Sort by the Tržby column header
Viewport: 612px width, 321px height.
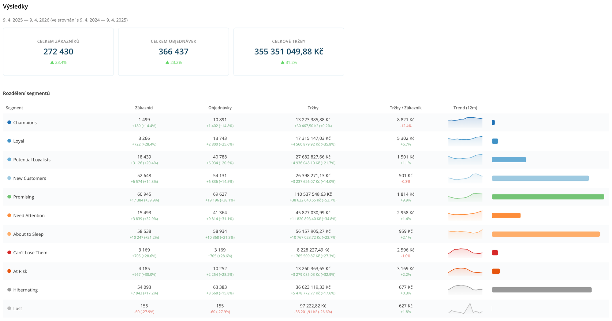click(313, 108)
